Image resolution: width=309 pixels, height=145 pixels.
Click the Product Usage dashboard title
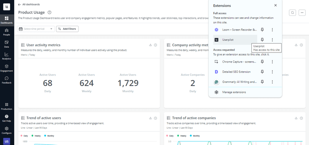32,12
